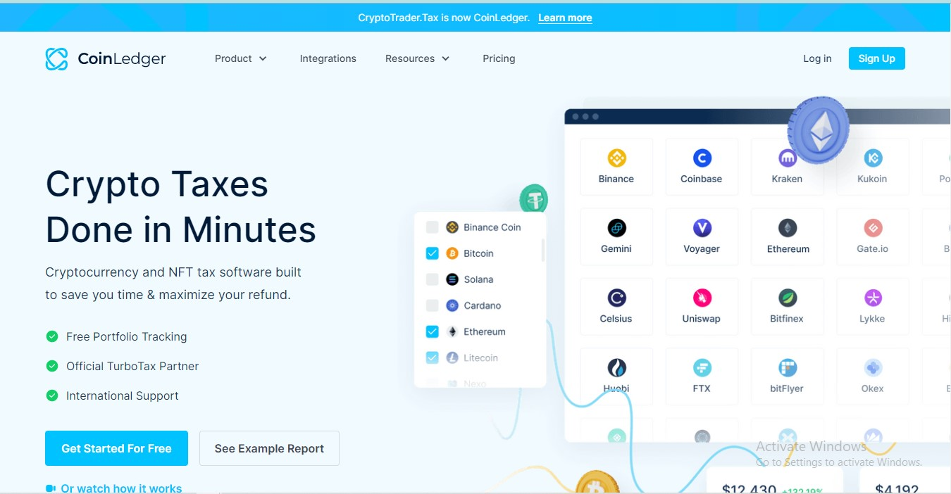Click the Official TurboTax Partner text
Viewport: 951px width, 494px height.
point(132,366)
